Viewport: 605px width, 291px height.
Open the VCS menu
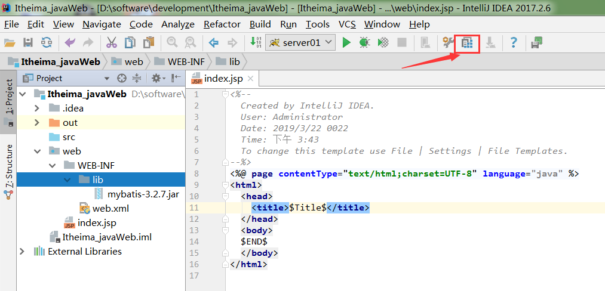tap(347, 24)
